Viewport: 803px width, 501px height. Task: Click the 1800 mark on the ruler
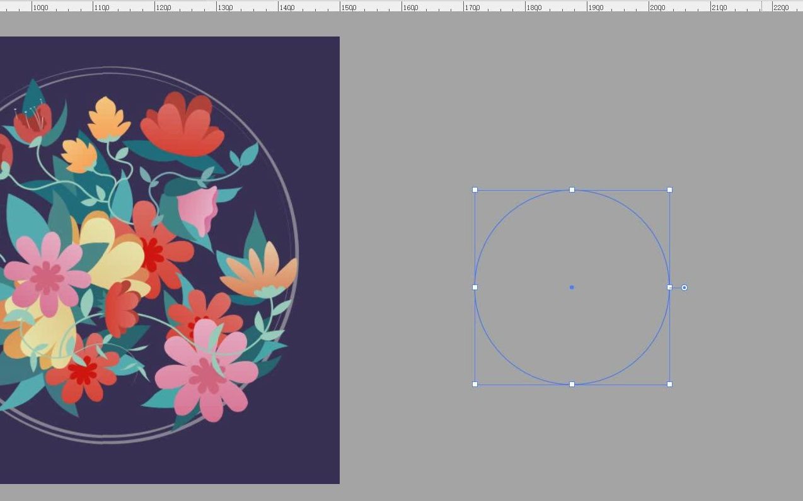click(534, 8)
